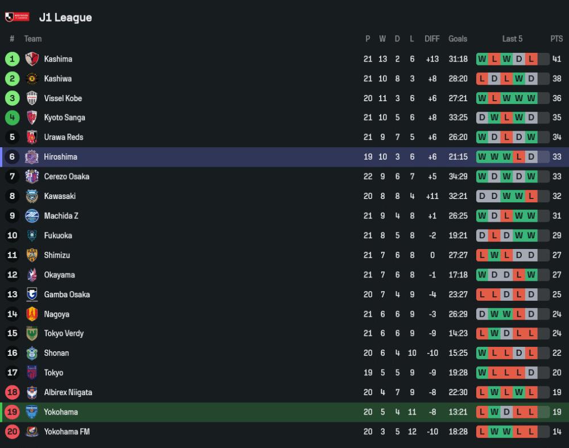Viewport: 569px width, 448px height.
Task: Click the J1 League title text
Action: (65, 18)
